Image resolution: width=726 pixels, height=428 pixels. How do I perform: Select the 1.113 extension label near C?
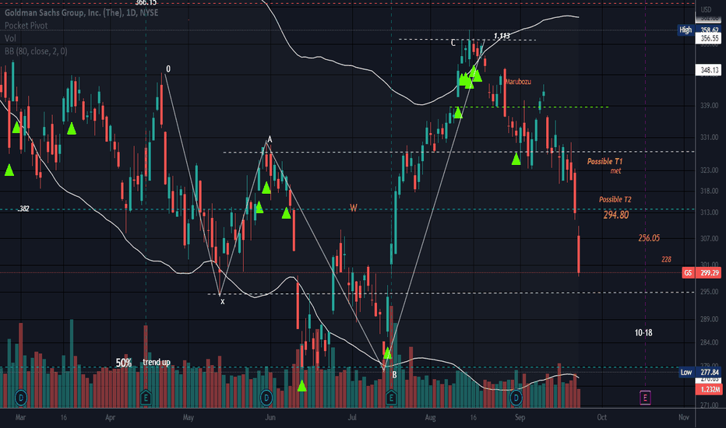click(502, 36)
